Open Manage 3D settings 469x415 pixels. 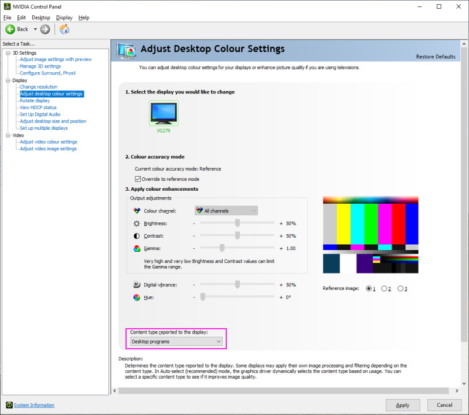(x=40, y=66)
